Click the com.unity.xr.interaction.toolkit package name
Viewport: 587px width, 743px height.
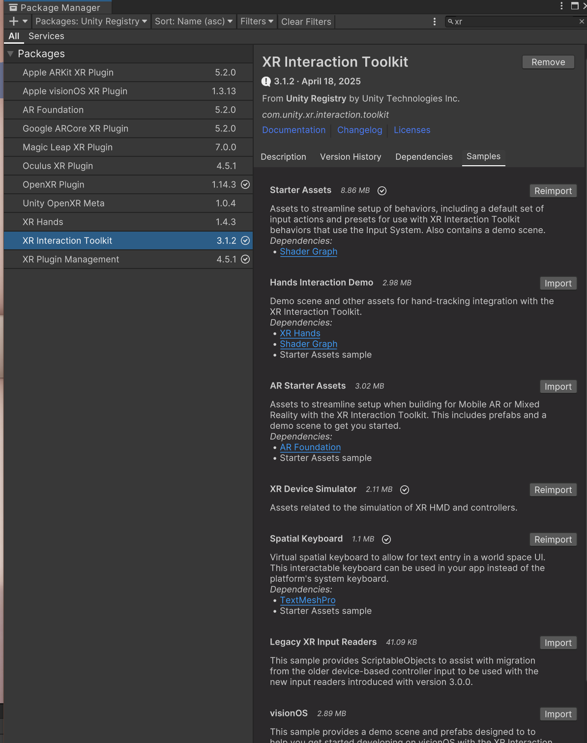(325, 115)
